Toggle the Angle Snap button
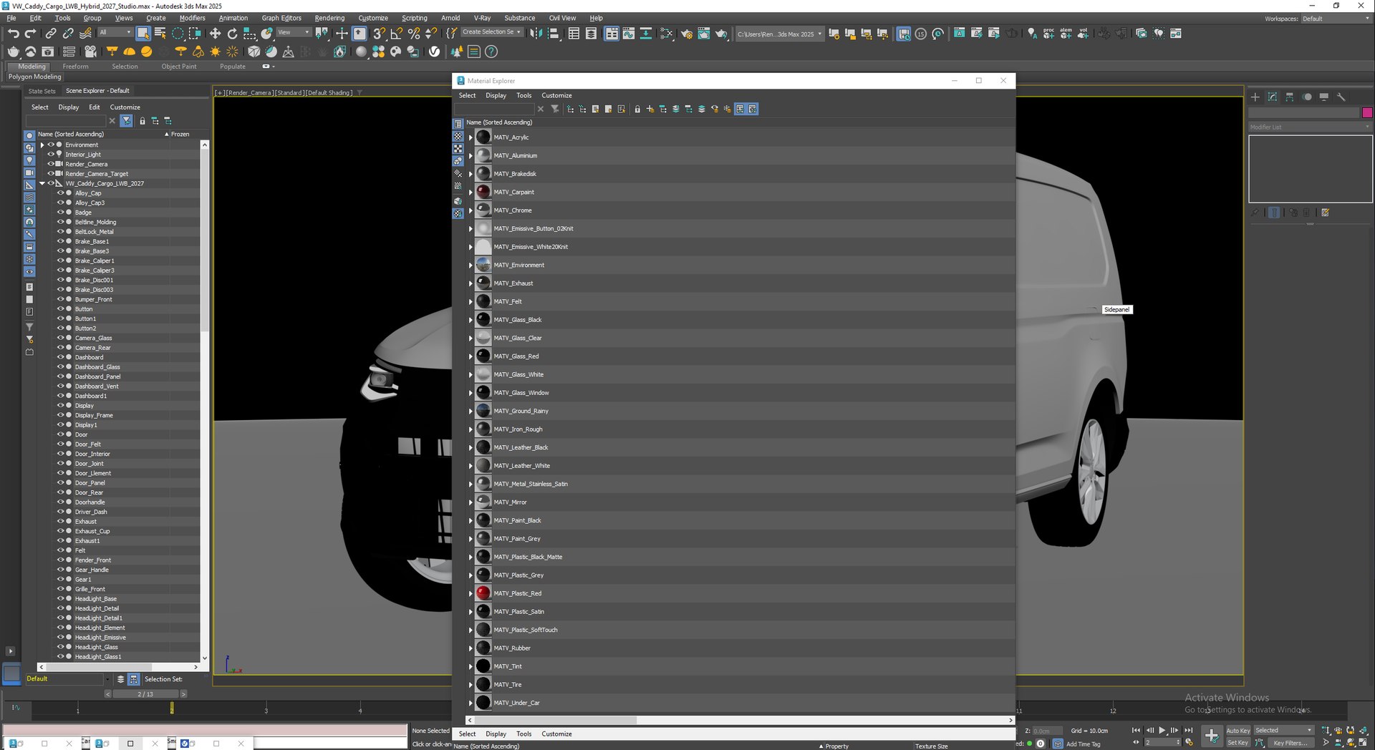The image size is (1375, 750). [397, 34]
